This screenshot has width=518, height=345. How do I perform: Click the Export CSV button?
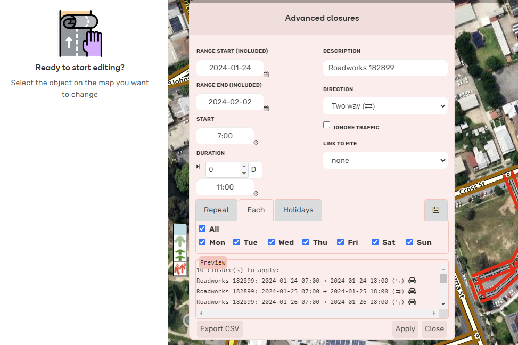coord(219,328)
